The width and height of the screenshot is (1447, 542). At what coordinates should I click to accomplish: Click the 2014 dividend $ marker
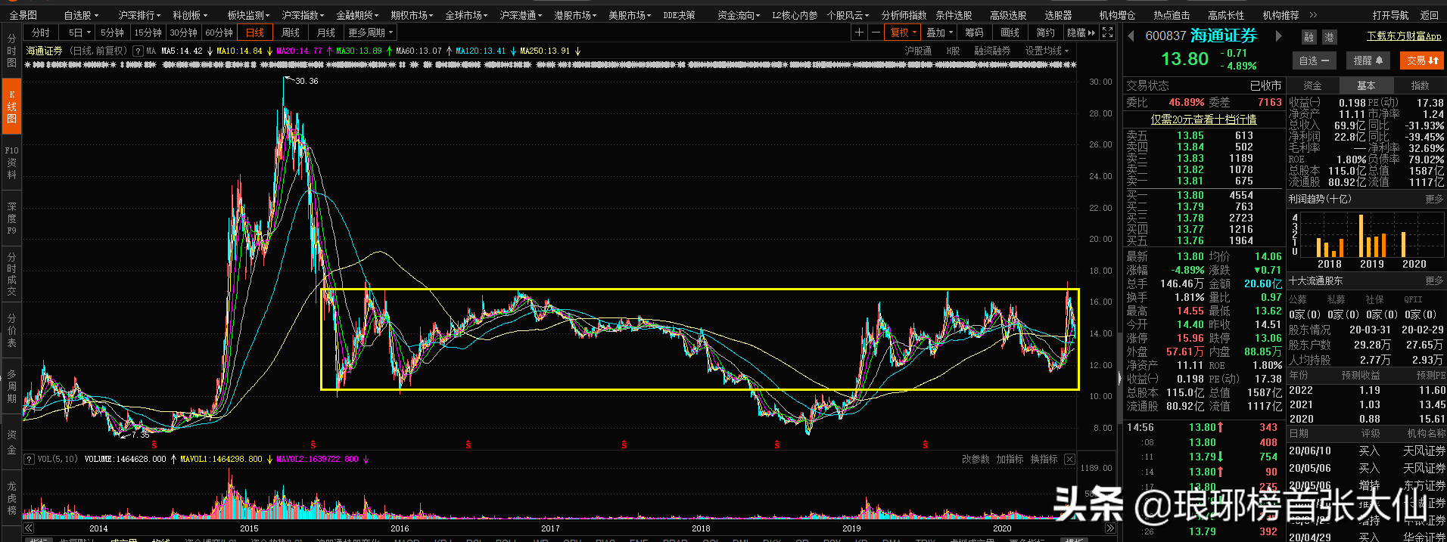pyautogui.click(x=154, y=444)
